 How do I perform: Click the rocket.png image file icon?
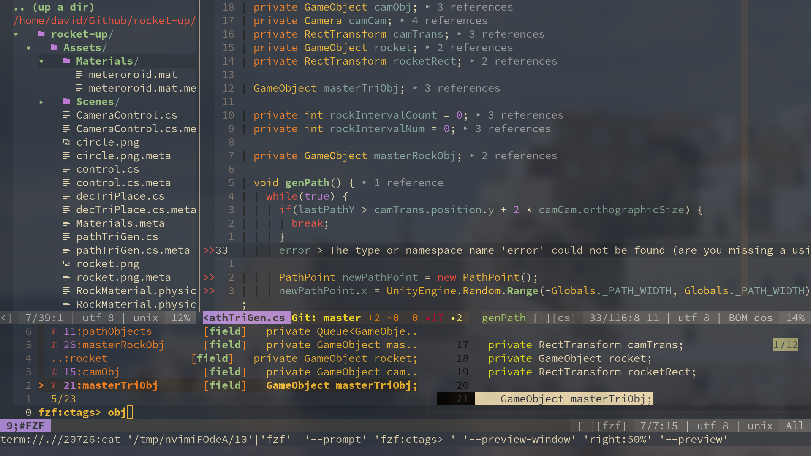coord(66,264)
